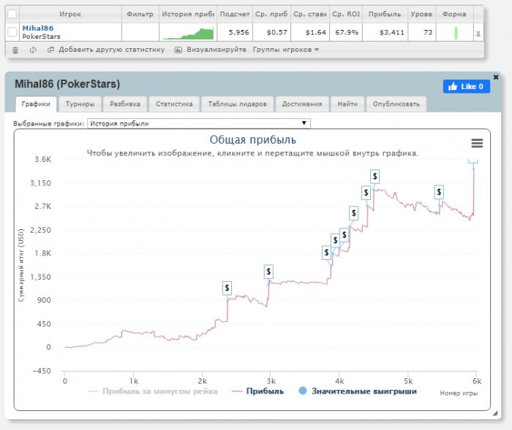This screenshot has width=512, height=430.
Task: Expand the 'Группы игроков' dropdown
Action: click(x=285, y=50)
